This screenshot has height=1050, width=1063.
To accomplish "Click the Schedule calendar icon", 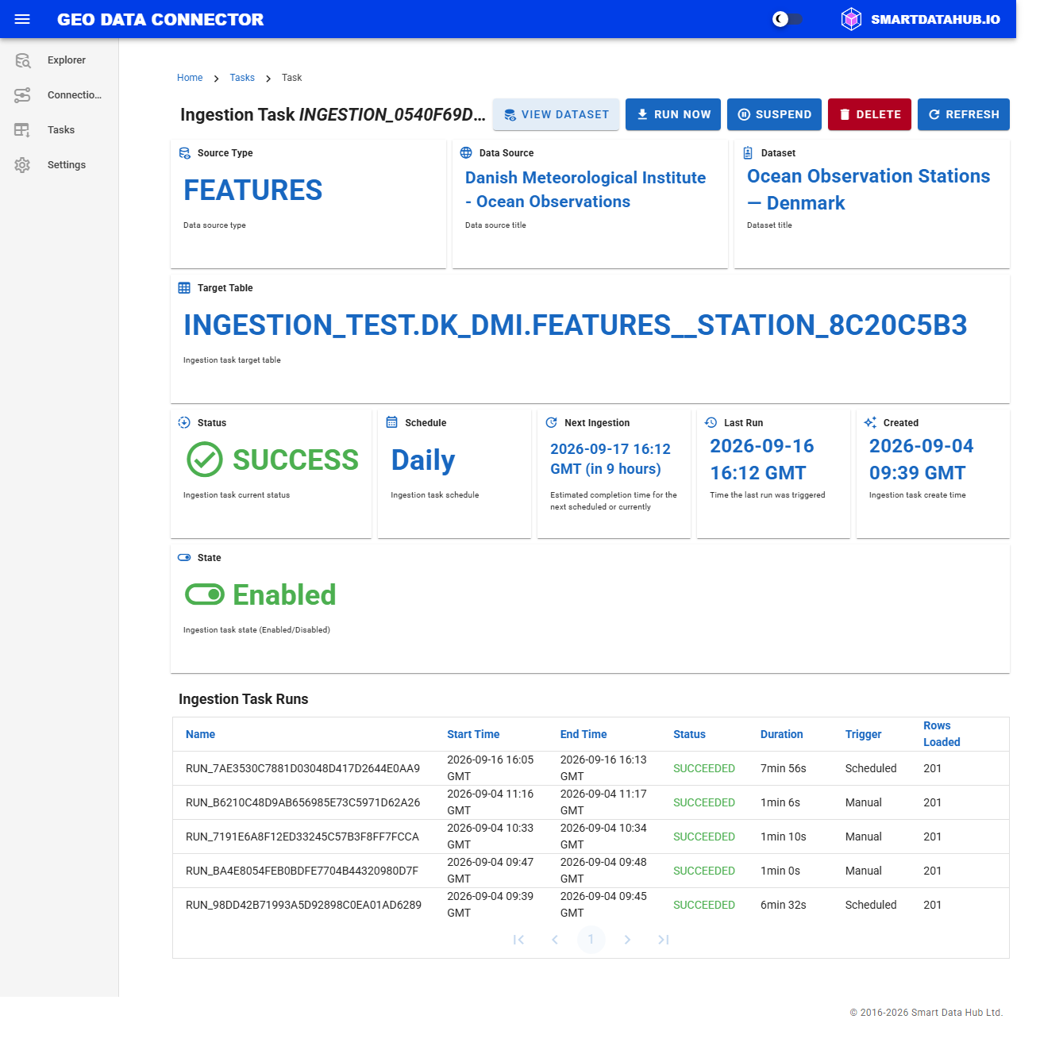I will tap(391, 422).
